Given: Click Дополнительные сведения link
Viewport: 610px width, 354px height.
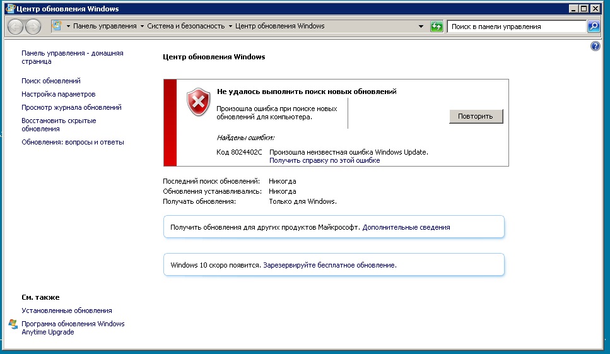Looking at the screenshot, I should (406, 227).
